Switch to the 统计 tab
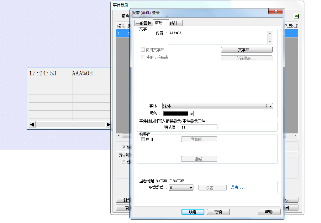321x223 pixels. (x=174, y=23)
